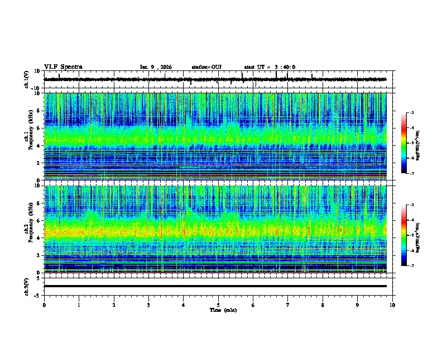
Task: Click the "7" tick on the Time axis
Action: coord(288,305)
